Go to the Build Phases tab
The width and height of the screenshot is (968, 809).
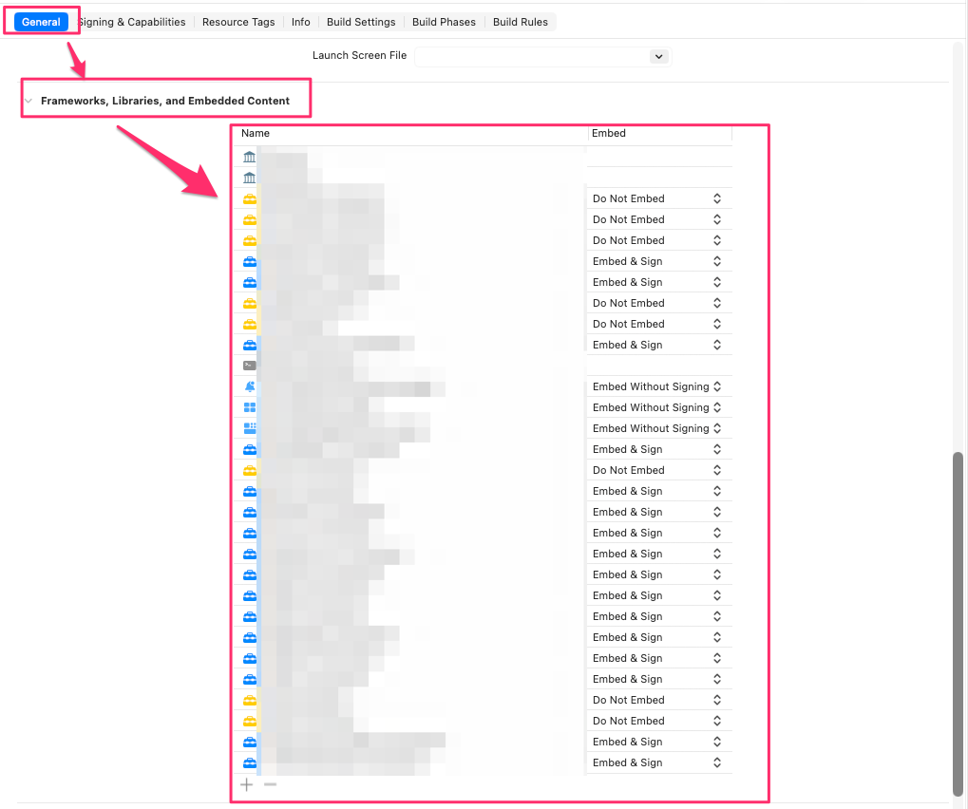(444, 22)
